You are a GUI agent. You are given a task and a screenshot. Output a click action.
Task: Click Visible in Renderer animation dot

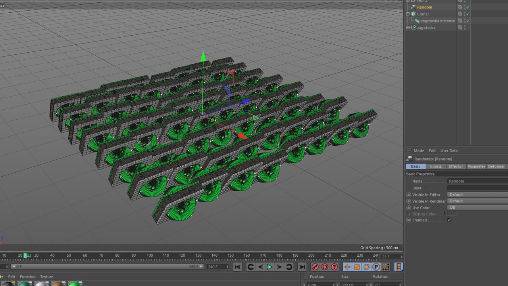(x=408, y=201)
